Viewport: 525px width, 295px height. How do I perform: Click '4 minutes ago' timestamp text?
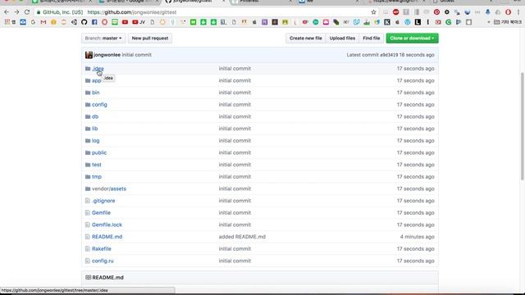(418, 237)
